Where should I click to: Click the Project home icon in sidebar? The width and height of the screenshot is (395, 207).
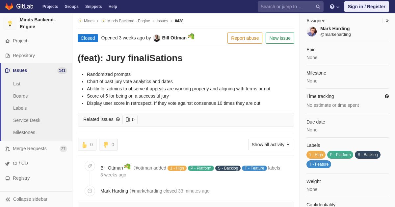pyautogui.click(x=8, y=41)
